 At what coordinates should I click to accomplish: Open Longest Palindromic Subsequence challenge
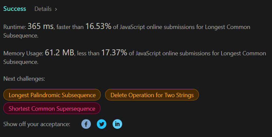[52, 95]
